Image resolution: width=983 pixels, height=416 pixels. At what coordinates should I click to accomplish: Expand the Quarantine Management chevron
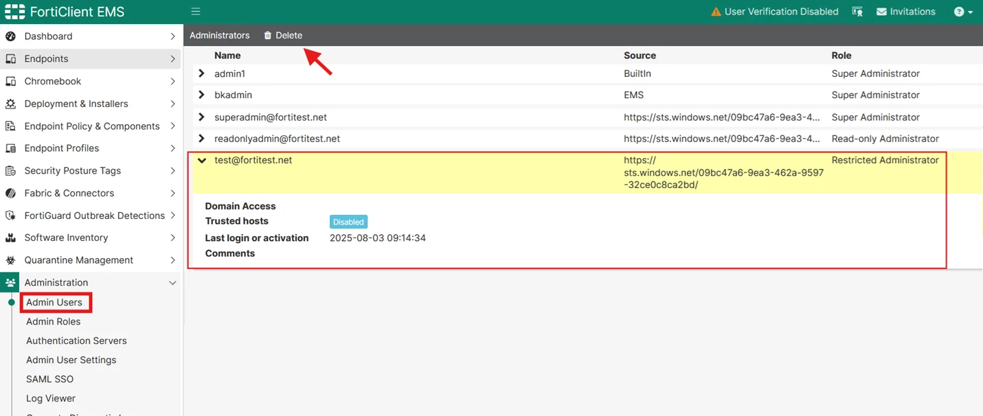pyautogui.click(x=172, y=260)
